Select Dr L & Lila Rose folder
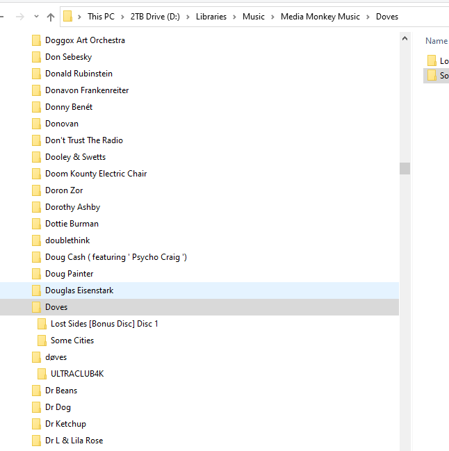449x451 pixels. [x=74, y=441]
